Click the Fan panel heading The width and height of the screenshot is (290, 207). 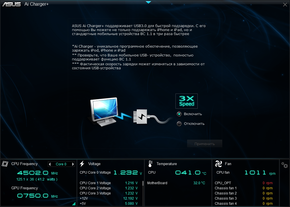(x=228, y=164)
